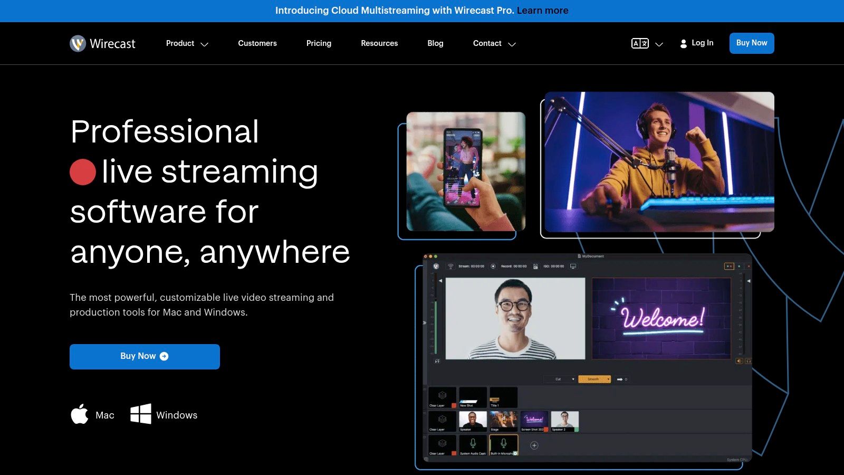Click the Apple logo beside the Mac label
Screen dimensions: 844x475
coord(80,415)
